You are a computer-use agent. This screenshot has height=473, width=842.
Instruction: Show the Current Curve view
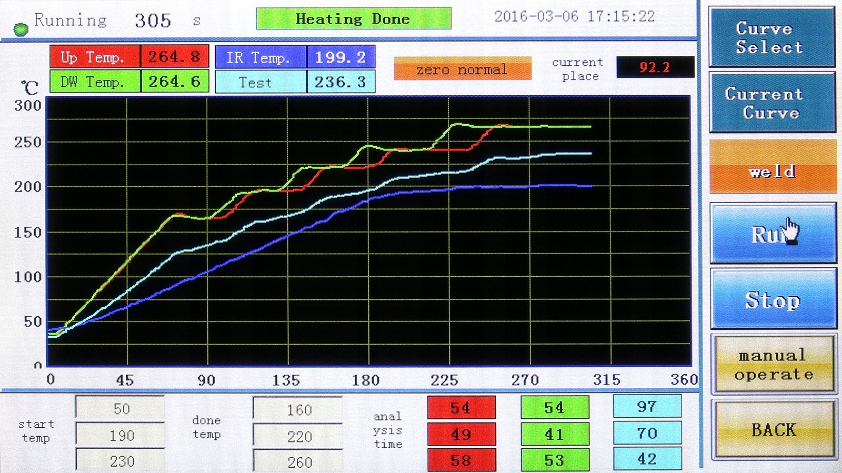(x=771, y=103)
